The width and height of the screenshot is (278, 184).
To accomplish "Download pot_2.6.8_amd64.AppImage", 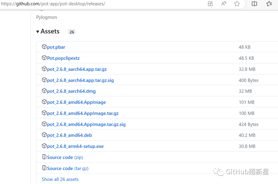I will 76,102.
